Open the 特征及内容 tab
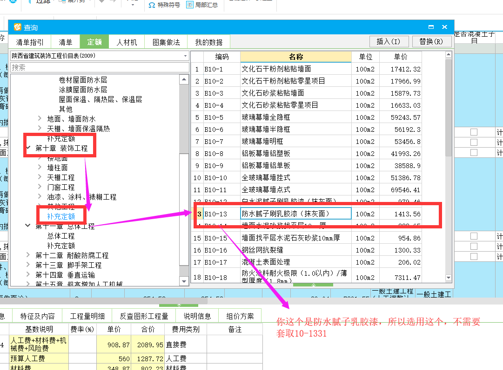 (37, 316)
